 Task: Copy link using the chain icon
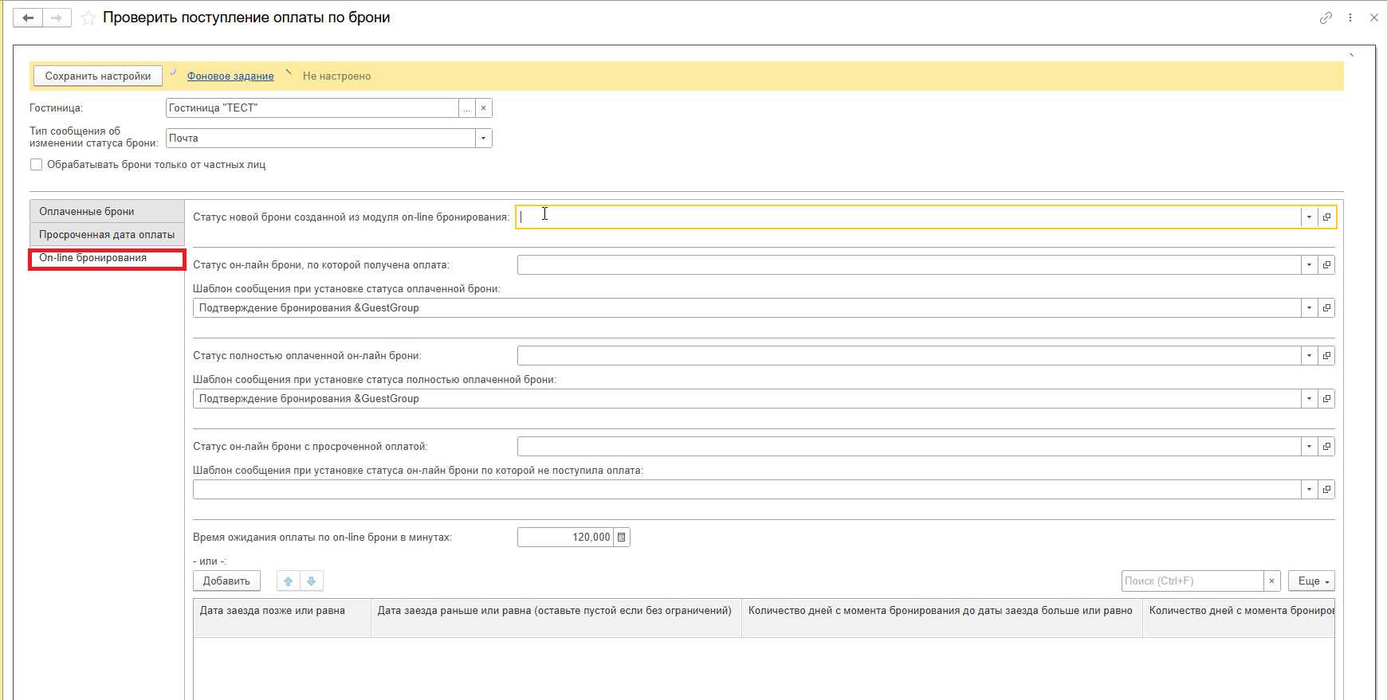tap(1326, 18)
